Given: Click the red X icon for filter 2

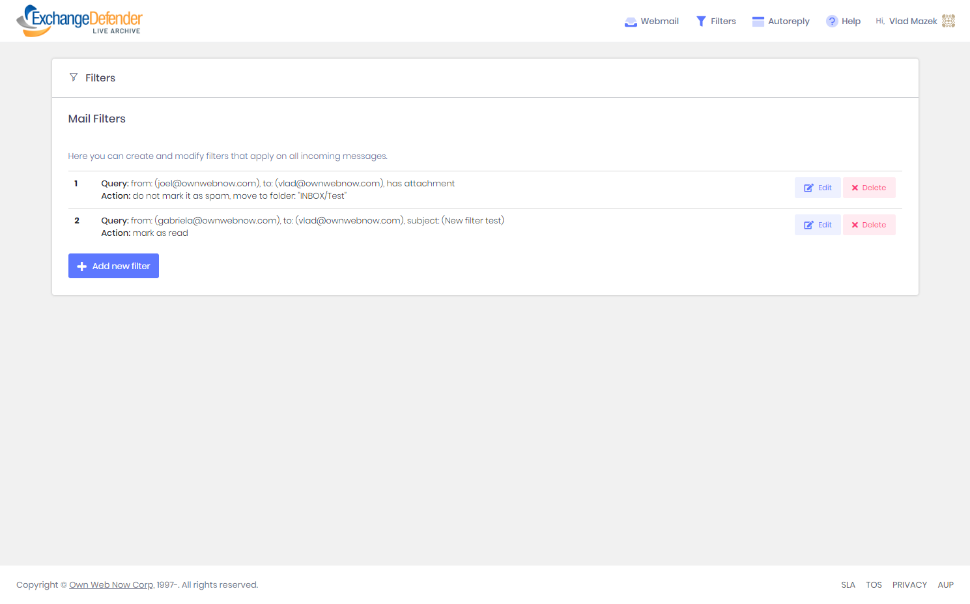Looking at the screenshot, I should (x=855, y=225).
